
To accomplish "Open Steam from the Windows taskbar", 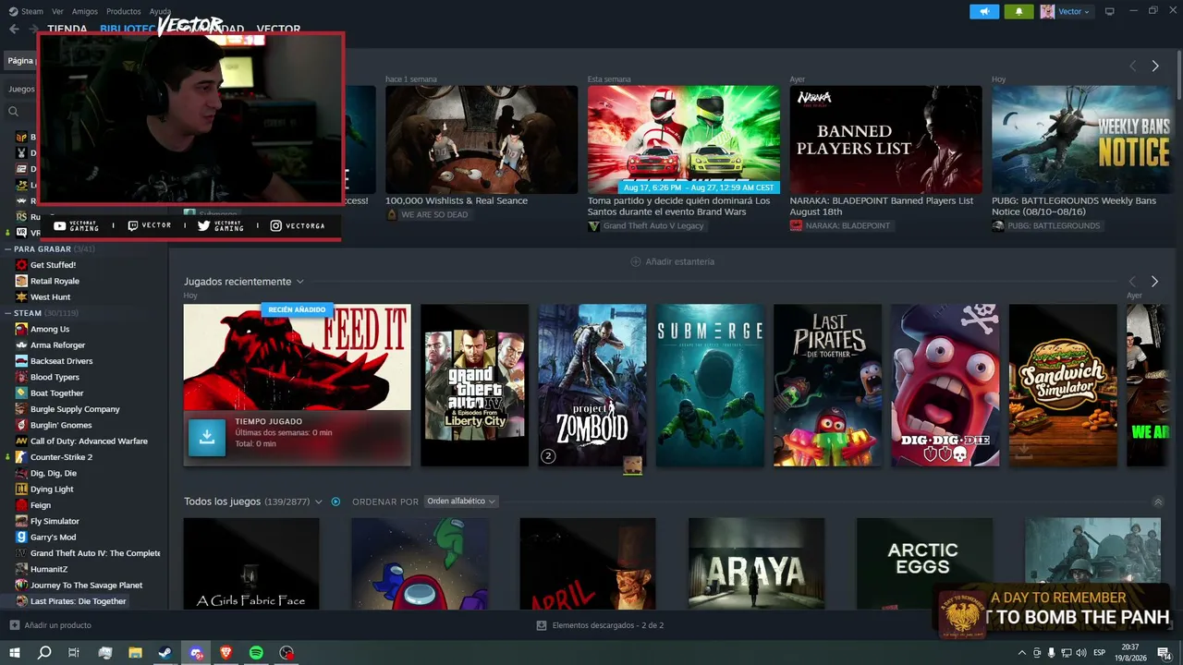I will (165, 653).
